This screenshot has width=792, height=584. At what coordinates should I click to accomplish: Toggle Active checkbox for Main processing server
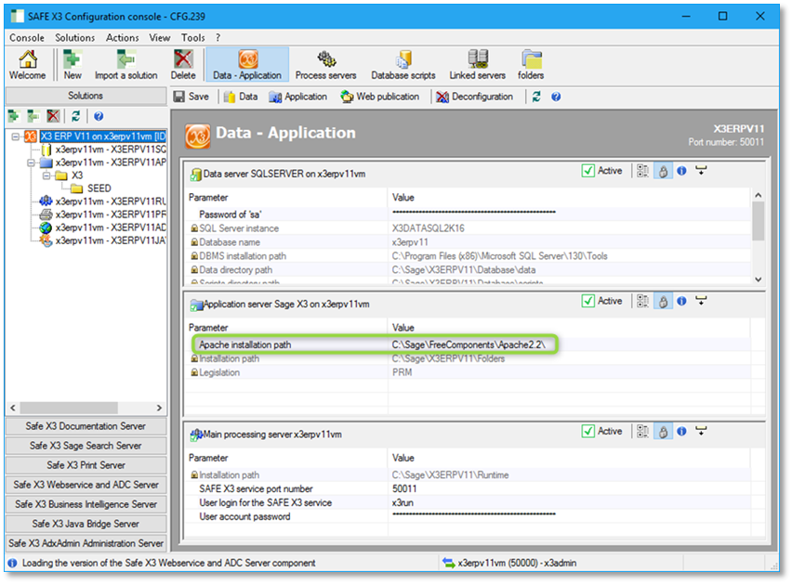[588, 431]
